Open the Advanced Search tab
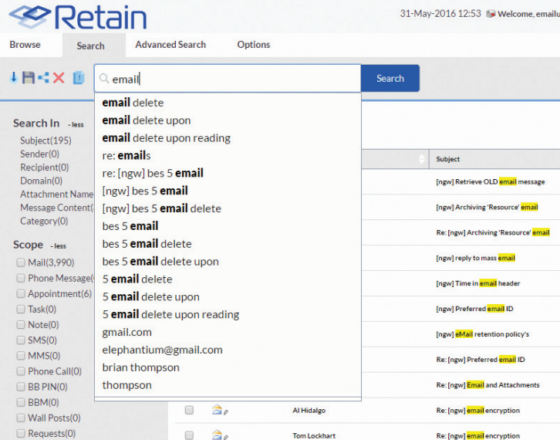This screenshot has height=440, width=560. pos(170,45)
